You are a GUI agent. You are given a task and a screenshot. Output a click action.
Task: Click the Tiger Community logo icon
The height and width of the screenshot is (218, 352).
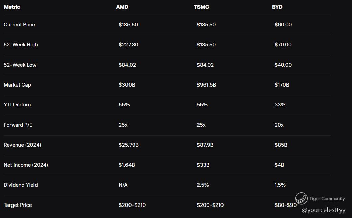[x=301, y=199]
